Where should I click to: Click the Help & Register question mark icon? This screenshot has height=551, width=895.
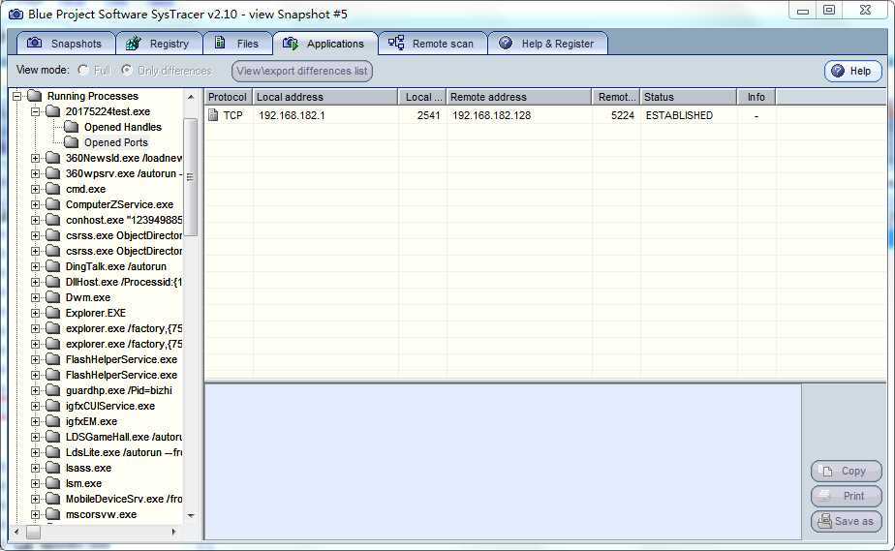pos(505,44)
